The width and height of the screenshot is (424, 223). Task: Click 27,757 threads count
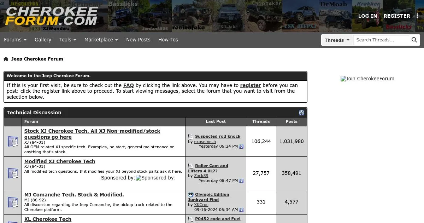[x=261, y=173]
